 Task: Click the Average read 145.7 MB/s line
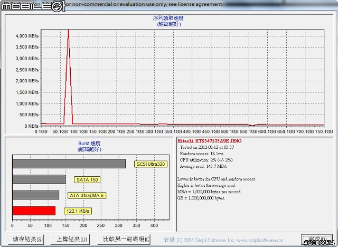pyautogui.click(x=203, y=166)
